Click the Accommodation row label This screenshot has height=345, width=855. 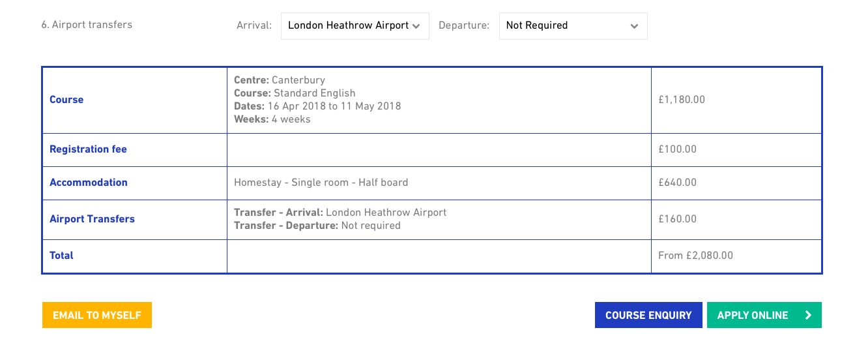coord(89,183)
